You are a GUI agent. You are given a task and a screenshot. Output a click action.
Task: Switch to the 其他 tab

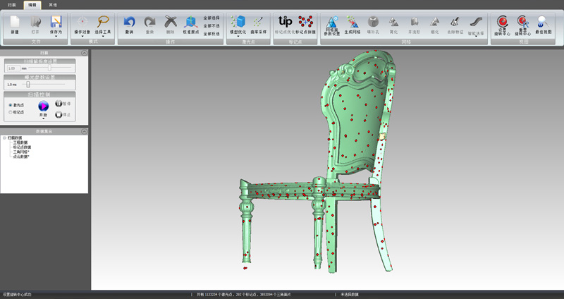click(x=53, y=4)
